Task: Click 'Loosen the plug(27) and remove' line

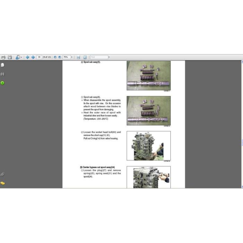Action: [x=102, y=170]
